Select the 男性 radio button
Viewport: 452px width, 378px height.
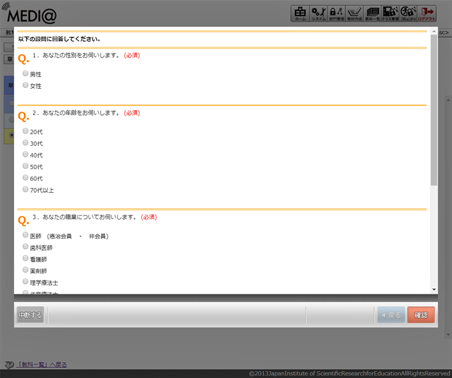(x=25, y=74)
